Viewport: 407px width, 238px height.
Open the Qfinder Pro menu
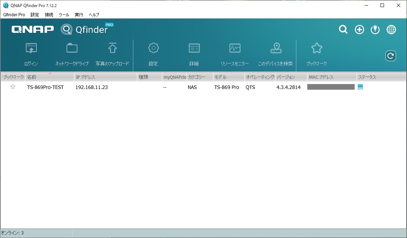click(x=14, y=15)
